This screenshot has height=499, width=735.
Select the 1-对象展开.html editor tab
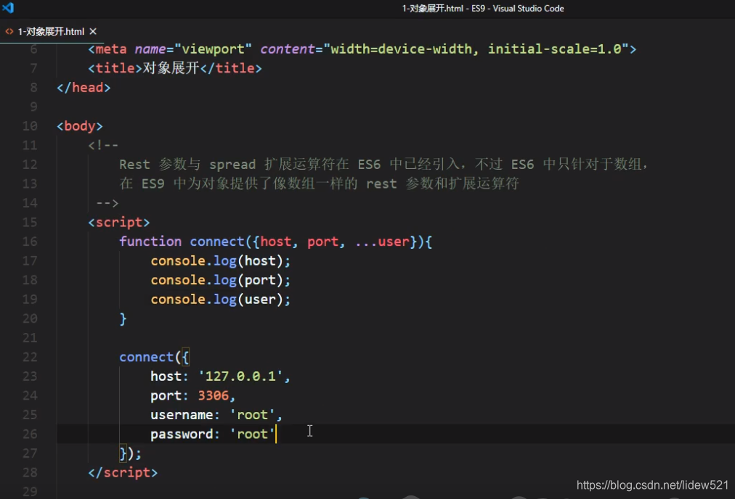coord(51,31)
